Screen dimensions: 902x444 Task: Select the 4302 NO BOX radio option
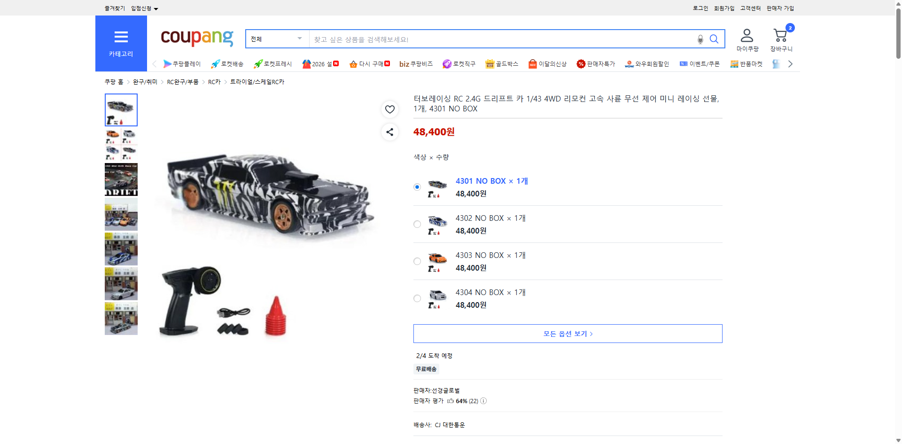pos(417,224)
